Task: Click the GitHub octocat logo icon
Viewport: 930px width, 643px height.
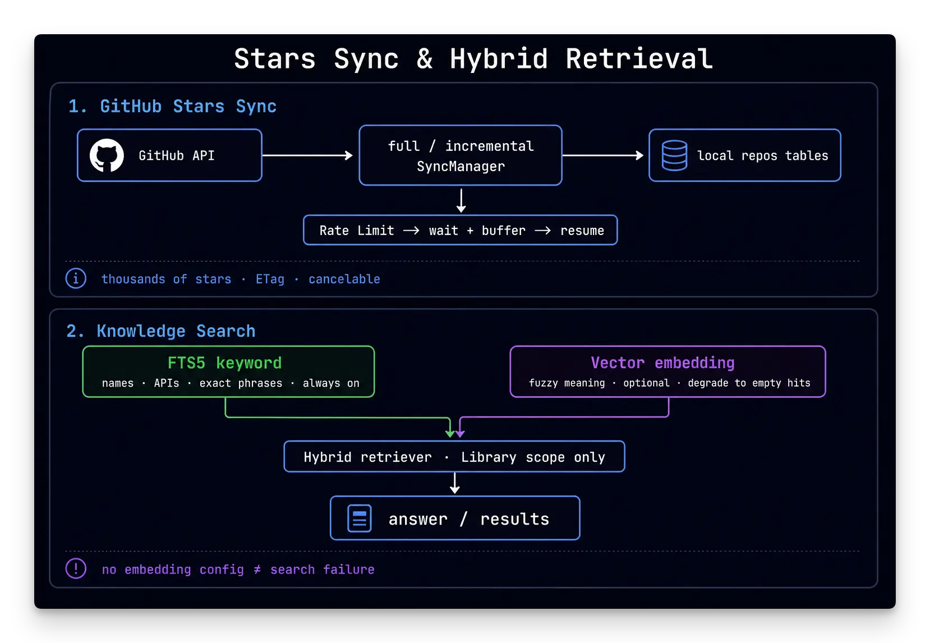Action: [107, 155]
